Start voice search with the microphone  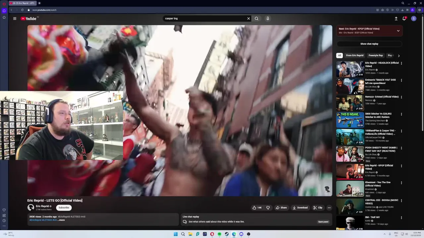point(268,19)
